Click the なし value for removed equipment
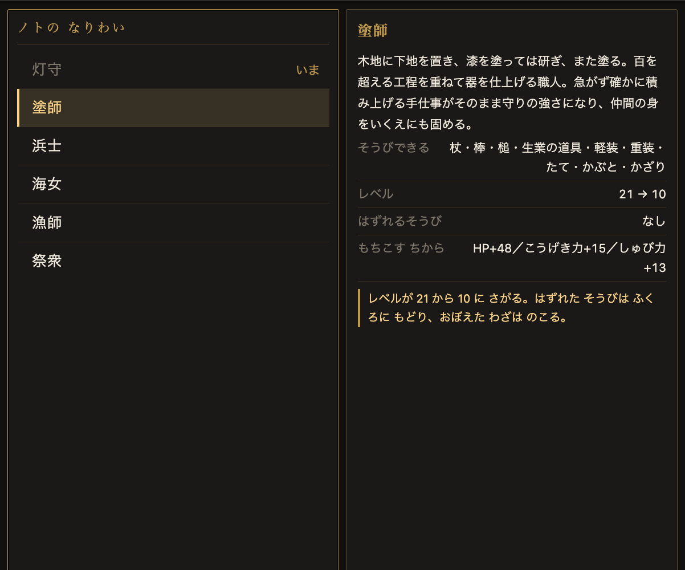This screenshot has height=570, width=685. pos(654,221)
